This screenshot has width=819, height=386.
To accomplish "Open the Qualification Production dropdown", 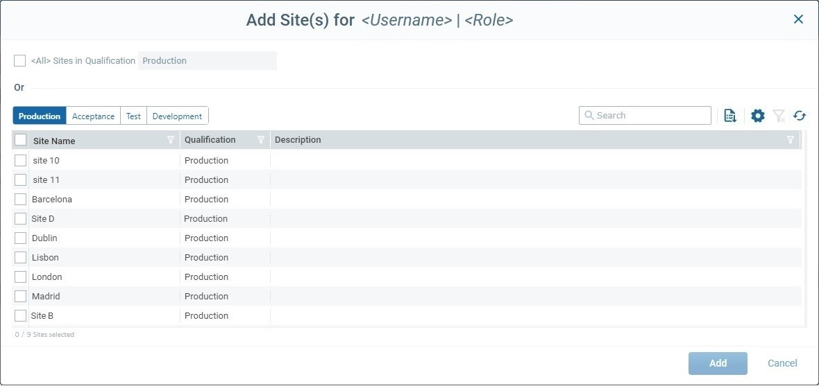I will point(207,61).
